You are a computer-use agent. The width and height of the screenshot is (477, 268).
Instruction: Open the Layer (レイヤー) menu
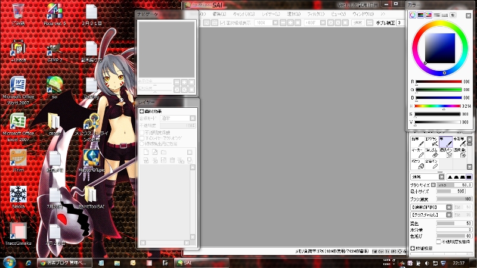click(x=271, y=14)
